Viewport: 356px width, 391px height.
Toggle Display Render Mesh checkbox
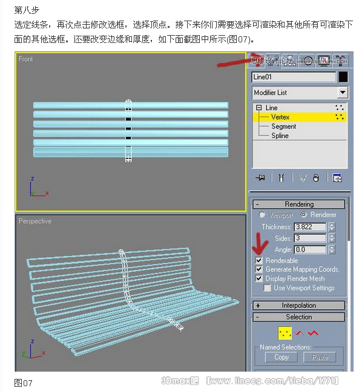pyautogui.click(x=259, y=278)
